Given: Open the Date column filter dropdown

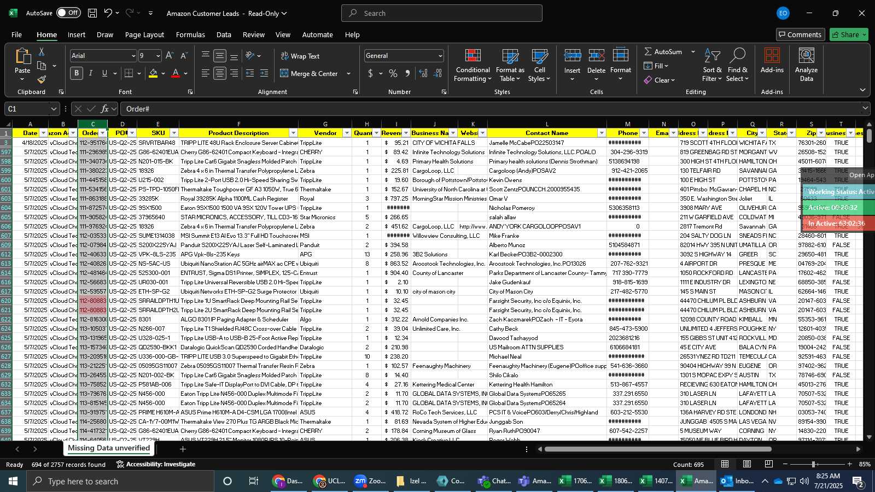Looking at the screenshot, I should [x=43, y=133].
